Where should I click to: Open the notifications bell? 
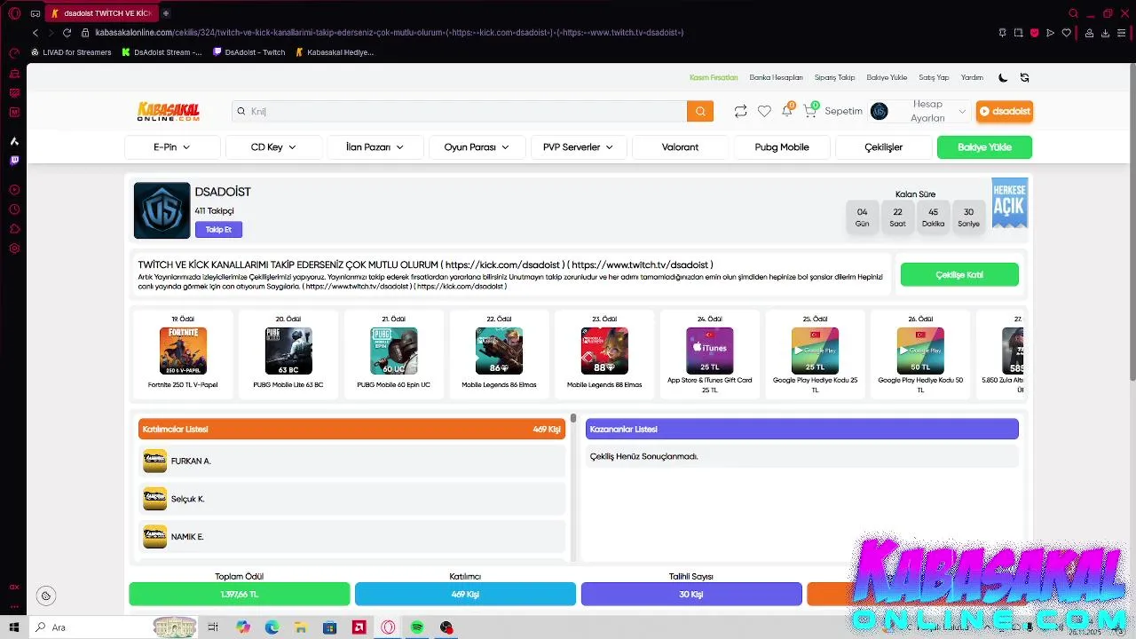click(786, 111)
